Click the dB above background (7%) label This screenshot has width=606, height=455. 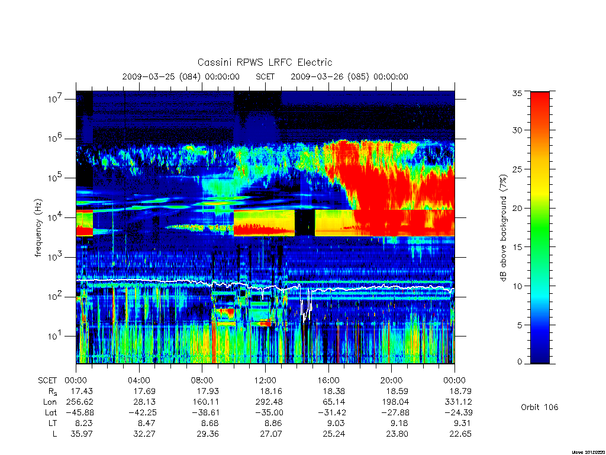(x=503, y=227)
